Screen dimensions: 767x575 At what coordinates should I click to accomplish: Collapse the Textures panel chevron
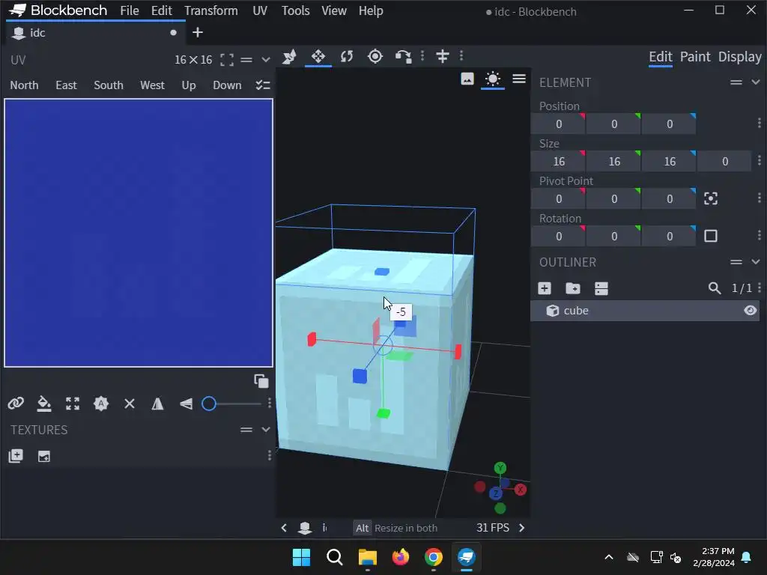(x=266, y=430)
